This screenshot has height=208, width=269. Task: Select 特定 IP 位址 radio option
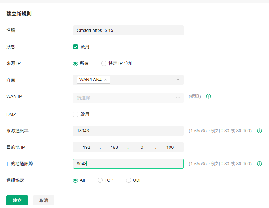(x=104, y=63)
